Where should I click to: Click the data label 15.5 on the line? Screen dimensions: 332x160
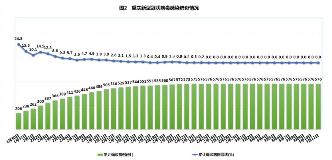[x=26, y=45]
